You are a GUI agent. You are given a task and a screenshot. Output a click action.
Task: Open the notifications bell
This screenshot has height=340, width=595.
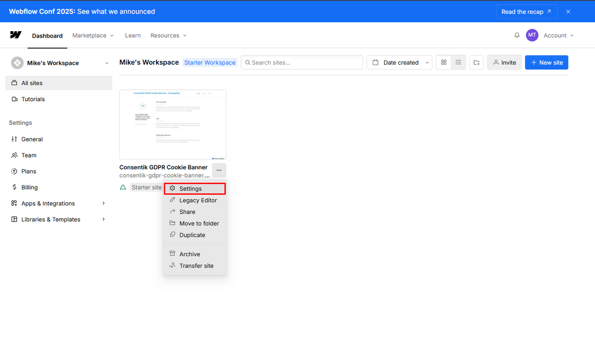pos(517,35)
